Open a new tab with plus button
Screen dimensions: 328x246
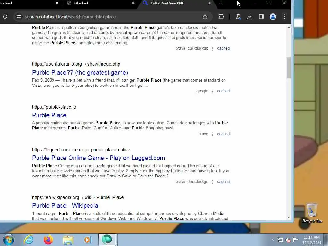pos(221,3)
